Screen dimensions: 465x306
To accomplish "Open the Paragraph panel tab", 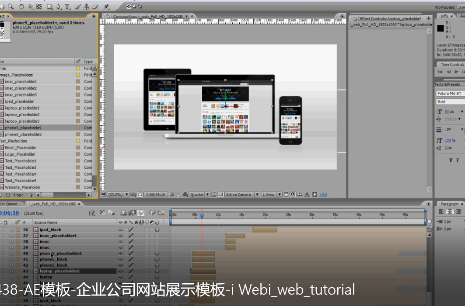I will pos(449,204).
